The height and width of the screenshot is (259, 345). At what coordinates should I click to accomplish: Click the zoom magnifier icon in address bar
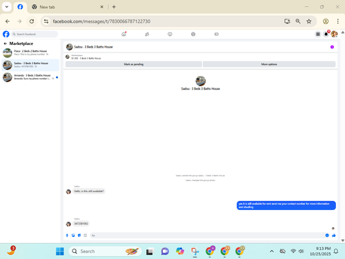pos(298,21)
